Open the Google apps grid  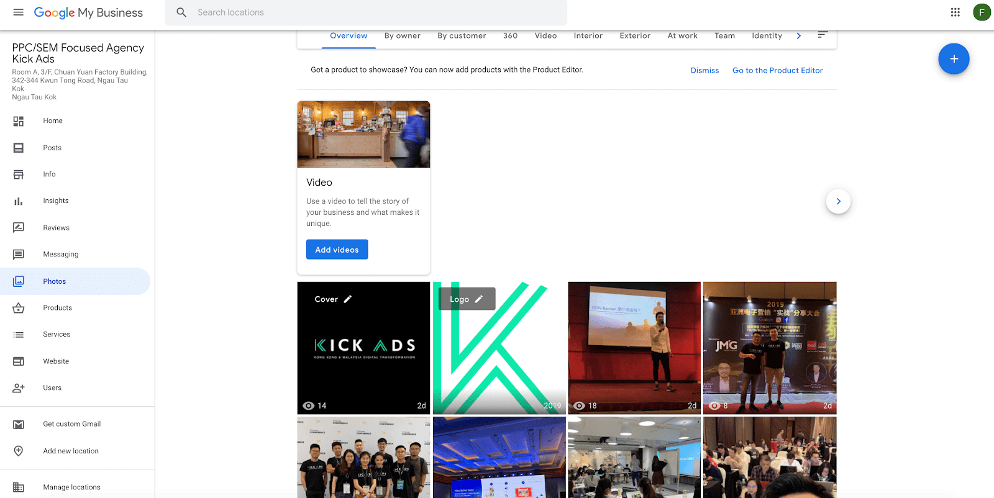pos(955,12)
